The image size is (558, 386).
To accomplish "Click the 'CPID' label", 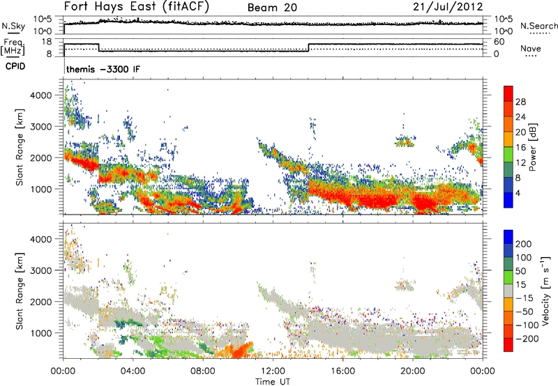I will click(15, 66).
